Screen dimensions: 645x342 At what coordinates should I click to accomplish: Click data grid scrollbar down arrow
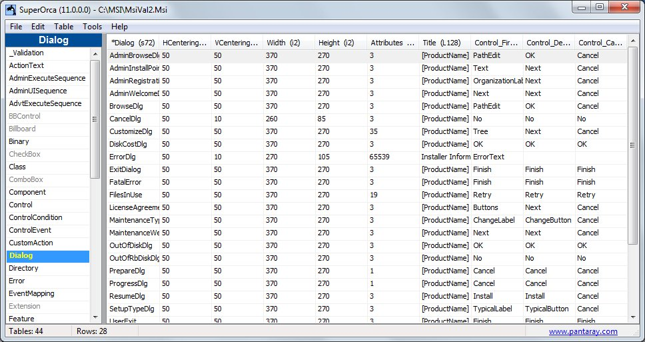point(632,317)
